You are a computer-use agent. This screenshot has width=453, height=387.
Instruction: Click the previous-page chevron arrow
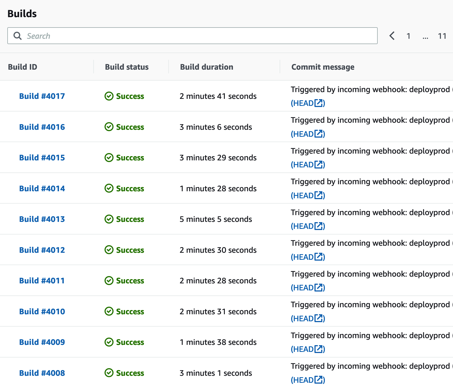[392, 36]
